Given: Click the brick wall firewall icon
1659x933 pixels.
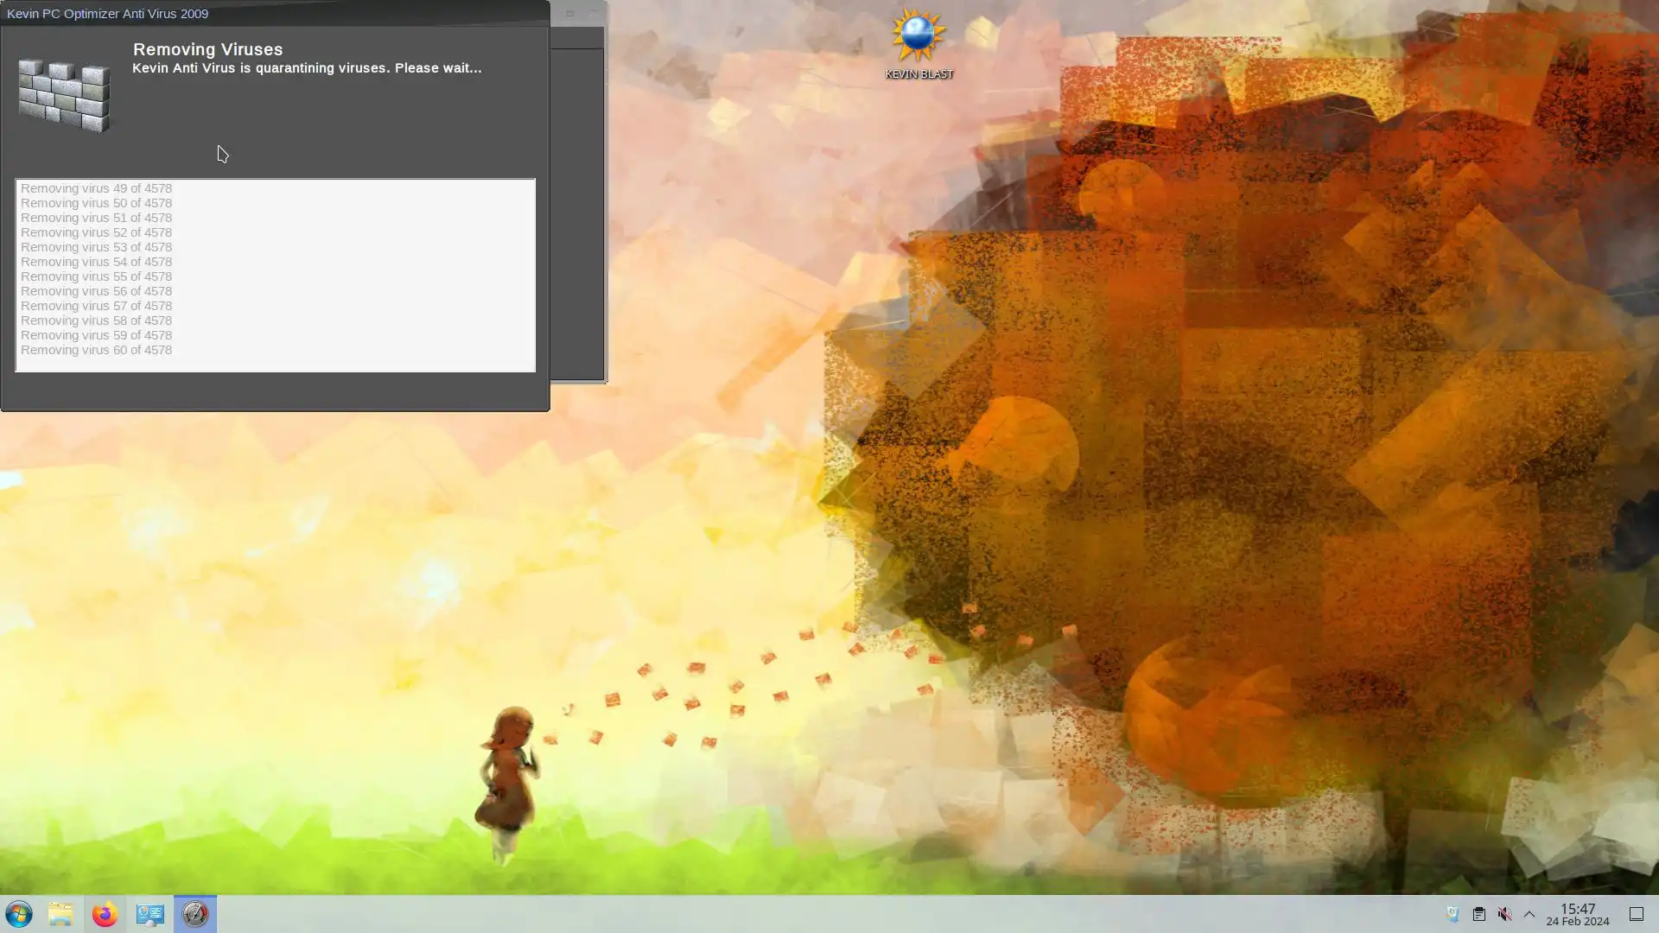Looking at the screenshot, I should 65,95.
